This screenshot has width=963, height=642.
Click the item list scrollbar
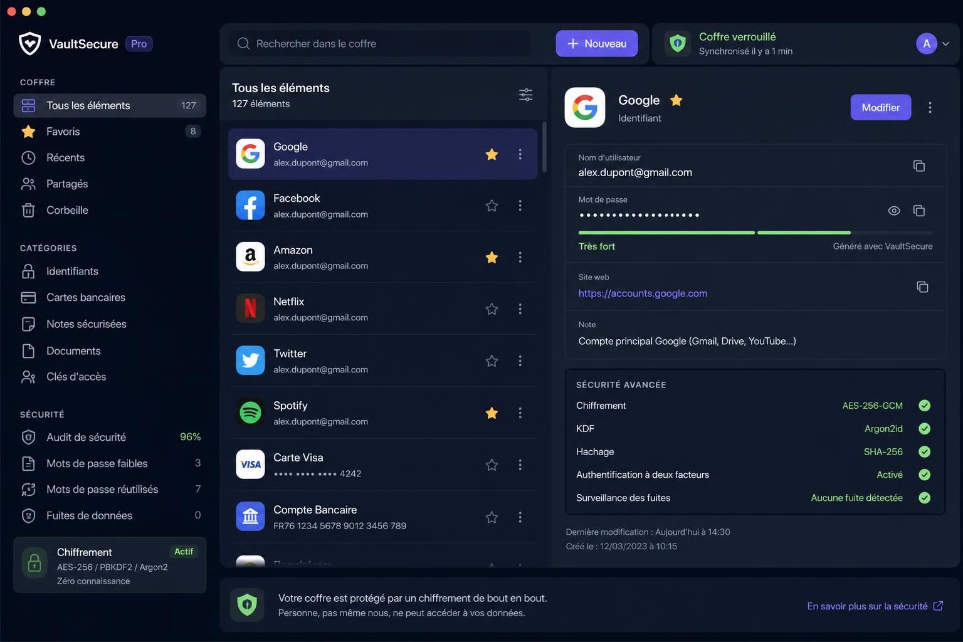coord(544,147)
